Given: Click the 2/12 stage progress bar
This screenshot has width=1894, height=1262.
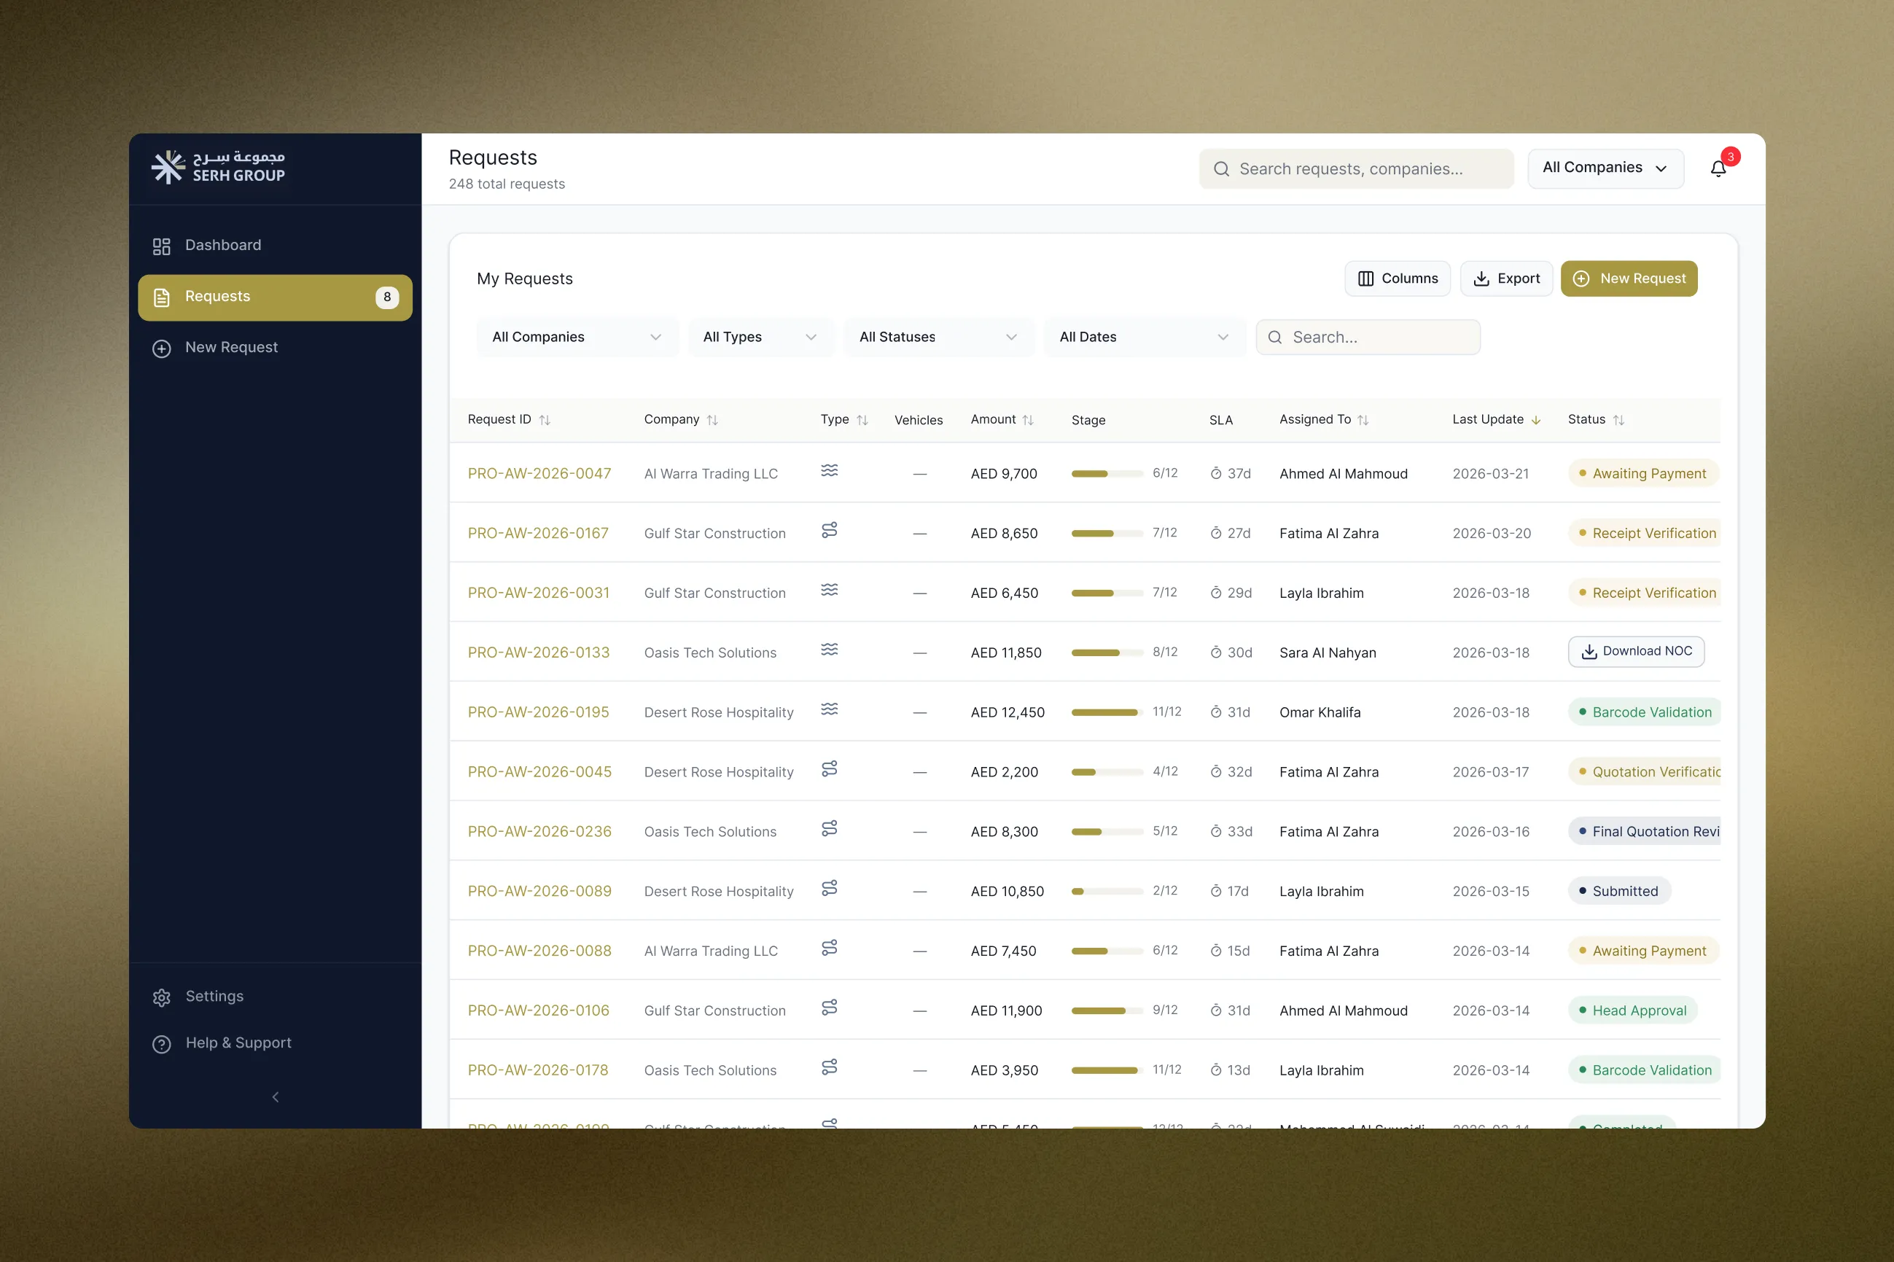Looking at the screenshot, I should [x=1107, y=891].
